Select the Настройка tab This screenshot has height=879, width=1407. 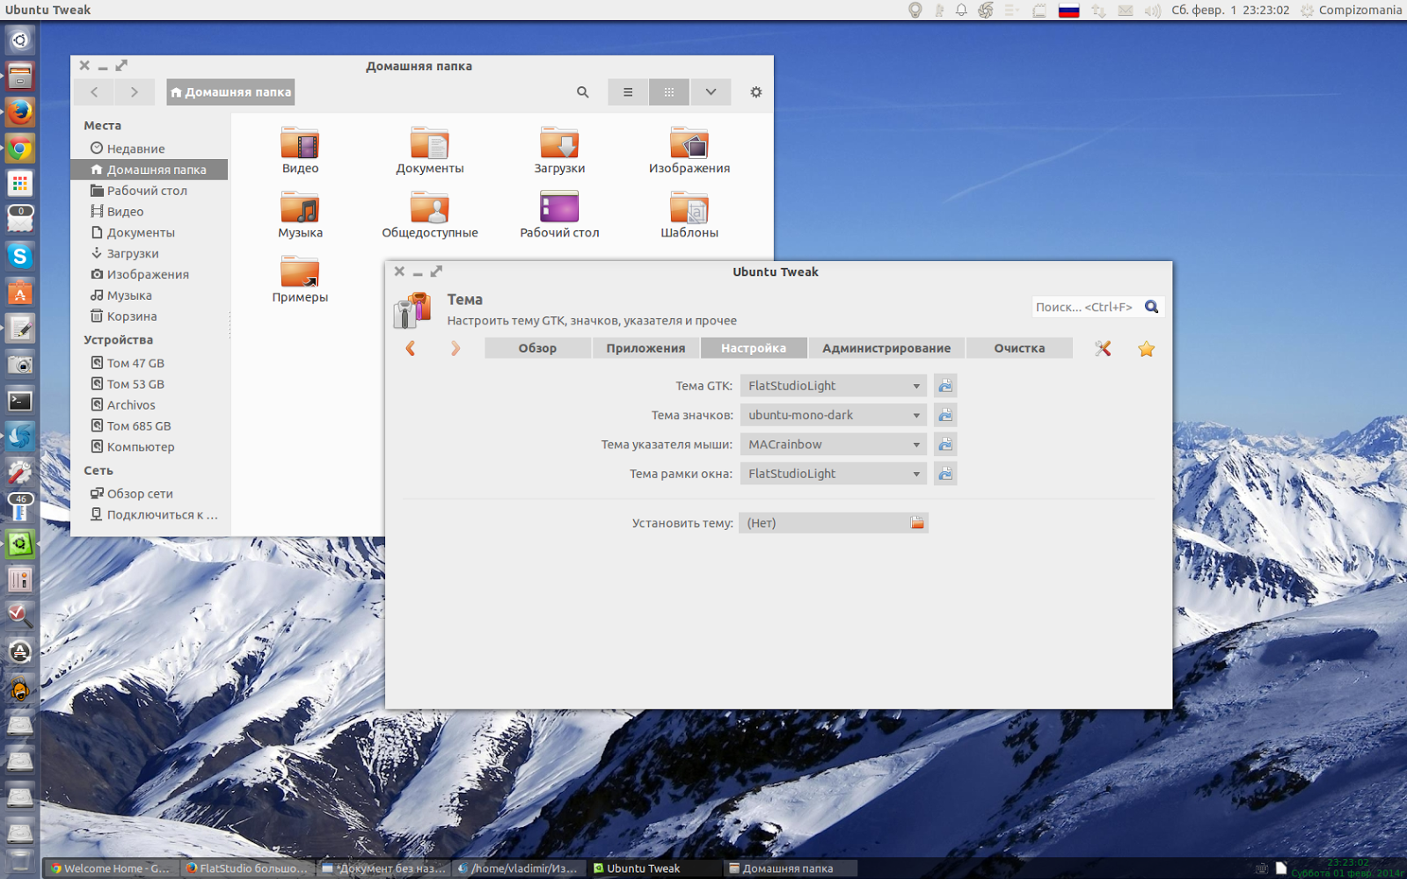[754, 348]
